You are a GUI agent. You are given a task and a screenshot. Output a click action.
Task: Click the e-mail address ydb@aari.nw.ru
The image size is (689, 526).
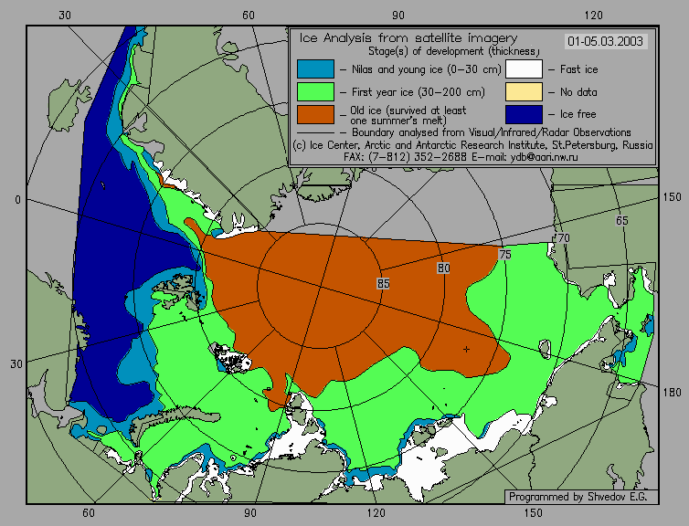tap(544, 157)
